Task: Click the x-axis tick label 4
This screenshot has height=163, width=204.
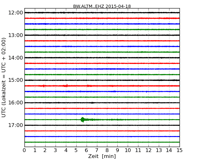Action: pyautogui.click(x=66, y=150)
